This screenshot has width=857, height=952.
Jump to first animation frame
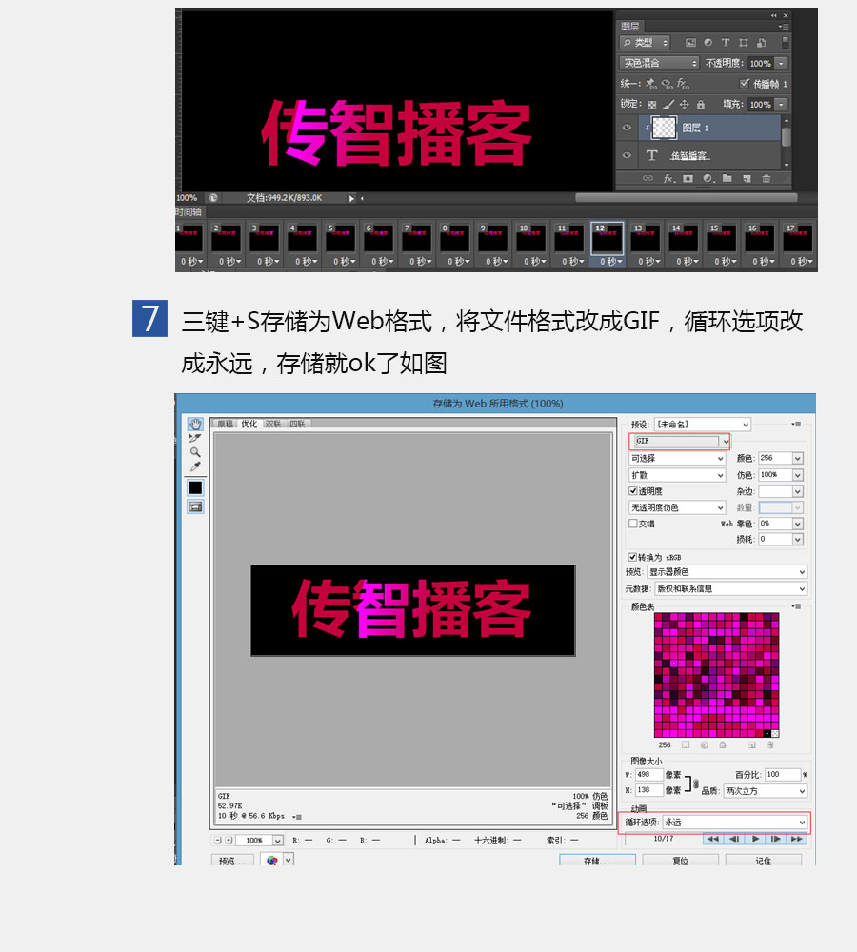tap(713, 839)
